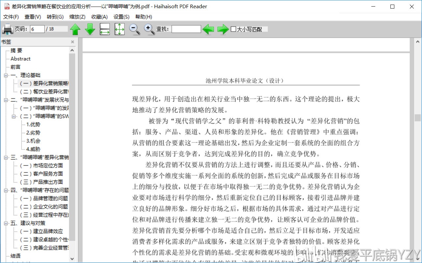Collapse the 二、"呷哺呷哺"发展状况 tree node
Viewport: 422px width, 263px height.
point(6,100)
